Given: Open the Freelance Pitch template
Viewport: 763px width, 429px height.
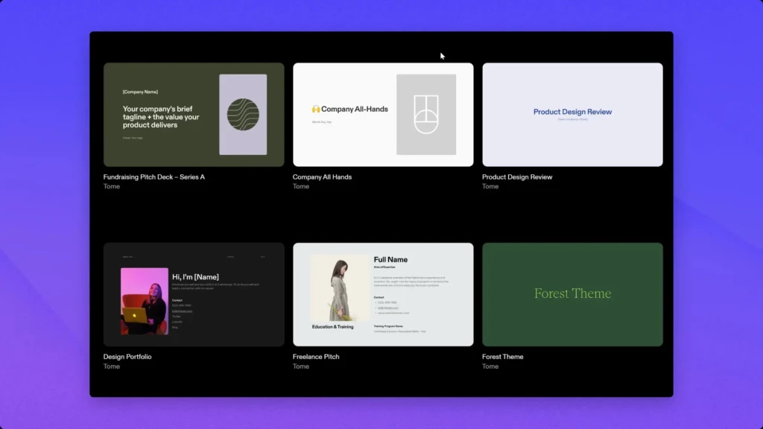Looking at the screenshot, I should click(x=383, y=293).
